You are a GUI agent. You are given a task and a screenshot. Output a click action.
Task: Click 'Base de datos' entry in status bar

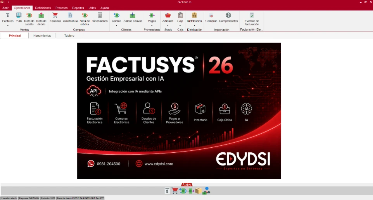tap(80, 198)
